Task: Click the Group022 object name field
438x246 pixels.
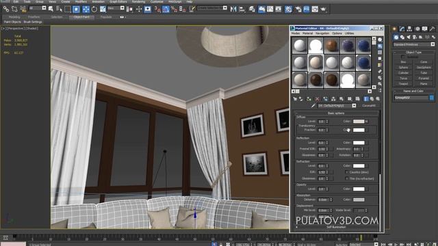Action: click(x=411, y=98)
